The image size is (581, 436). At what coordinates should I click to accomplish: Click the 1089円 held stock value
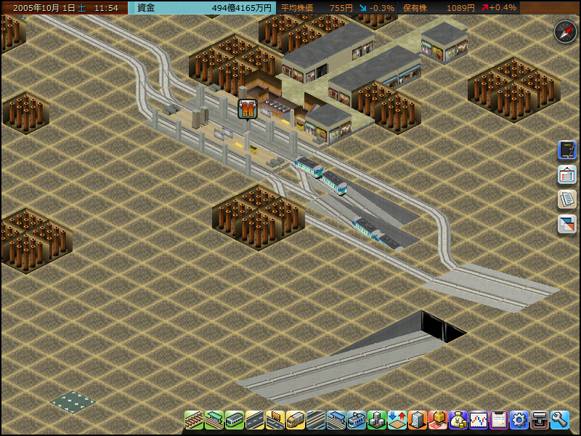click(460, 8)
